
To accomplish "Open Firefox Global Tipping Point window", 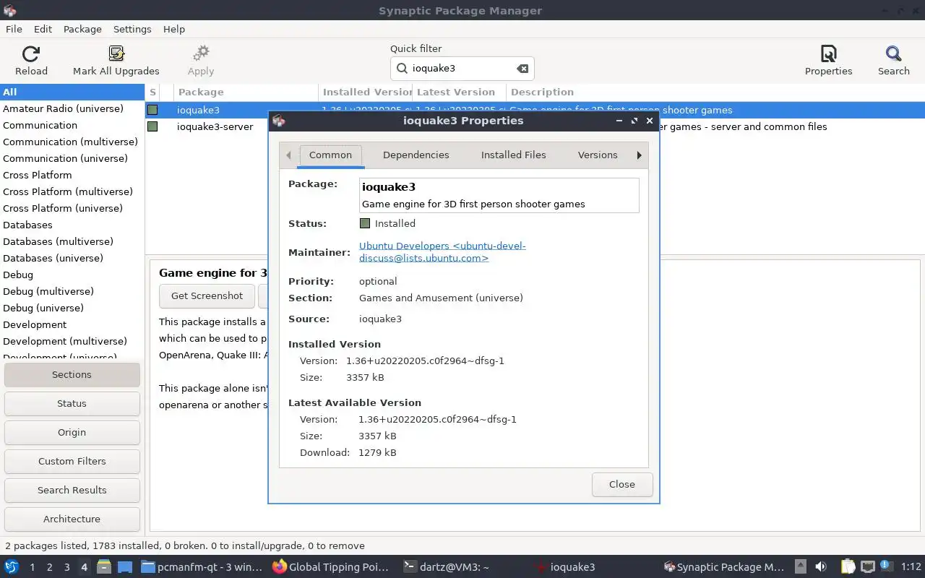I will coord(331,567).
